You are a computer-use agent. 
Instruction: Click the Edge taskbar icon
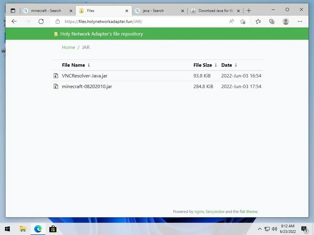coord(38,229)
